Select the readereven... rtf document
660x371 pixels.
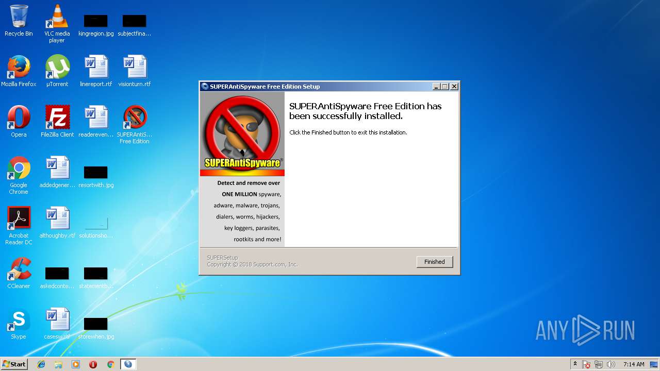(96, 122)
